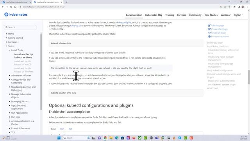Open Skype from the taskbar
The width and height of the screenshot is (250, 141).
pos(180,138)
